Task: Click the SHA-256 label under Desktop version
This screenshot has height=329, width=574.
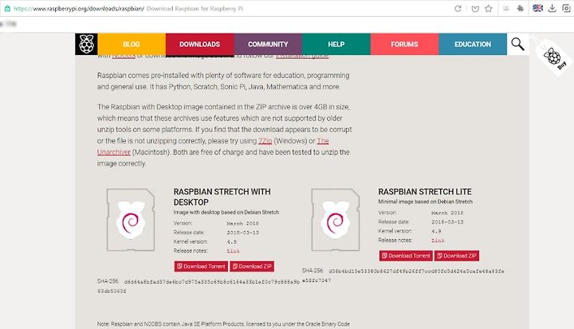Action: [108, 281]
